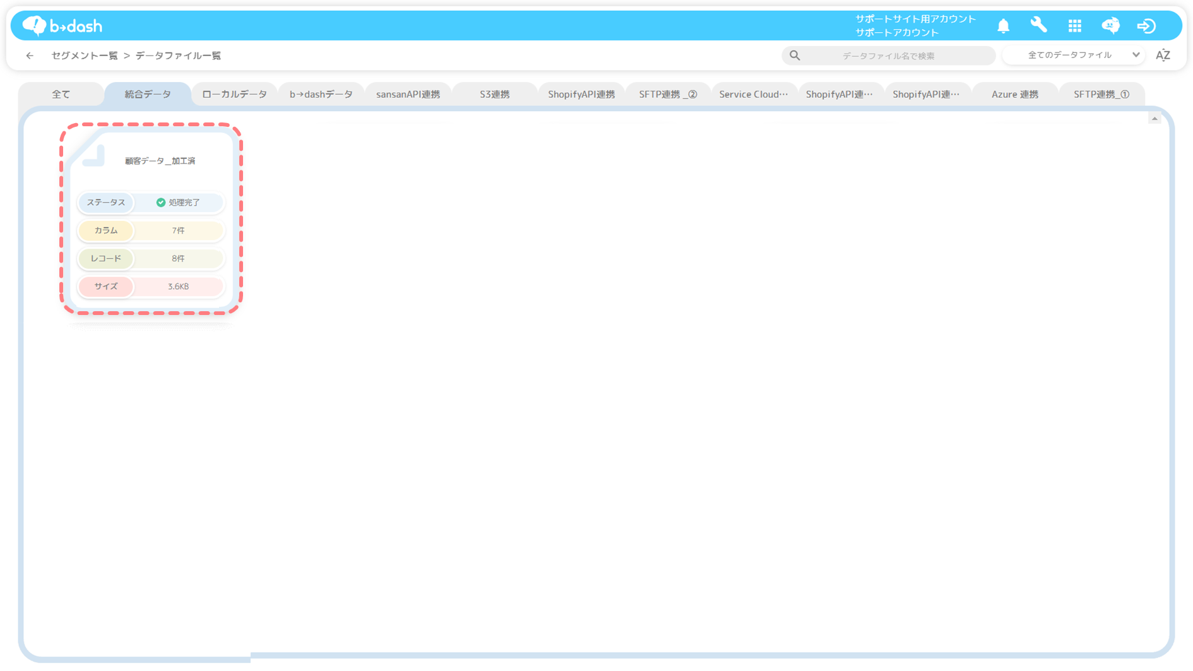Click the search magnifier icon

[795, 56]
